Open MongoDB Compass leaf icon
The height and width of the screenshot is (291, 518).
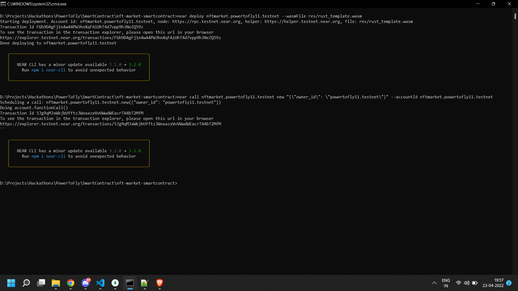coord(115,283)
